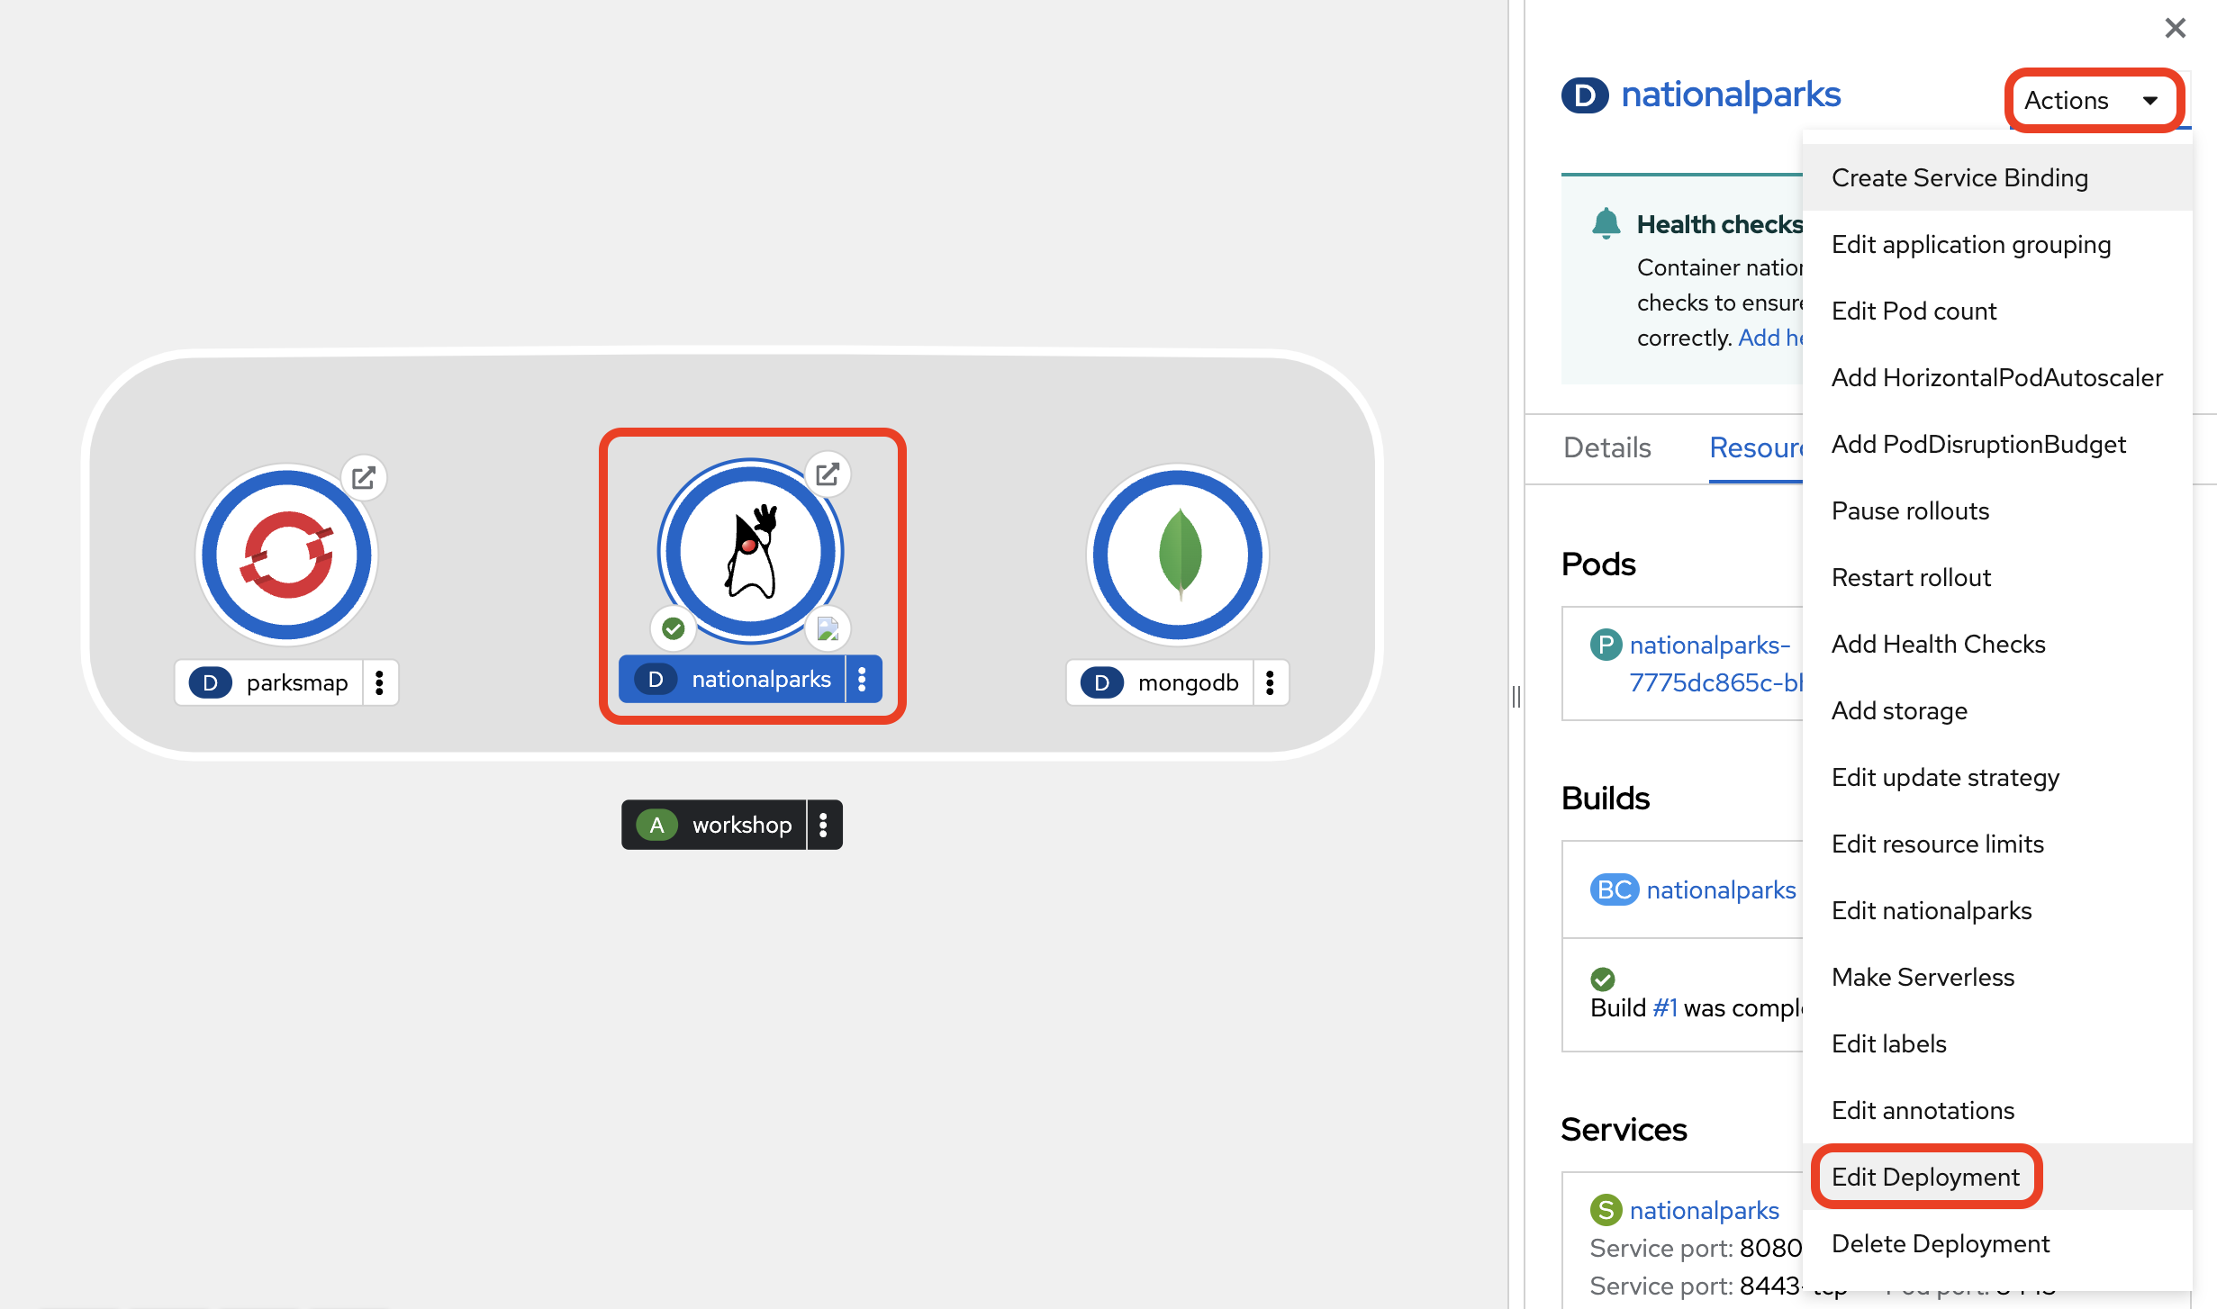Open workshop application kebab menu
This screenshot has width=2217, height=1309.
(823, 825)
